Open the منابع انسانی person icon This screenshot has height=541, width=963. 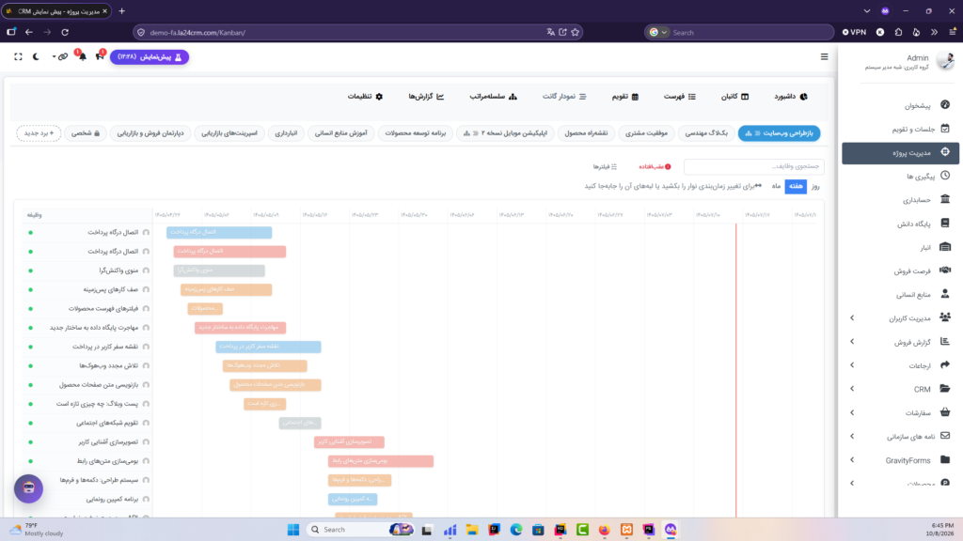tap(945, 294)
